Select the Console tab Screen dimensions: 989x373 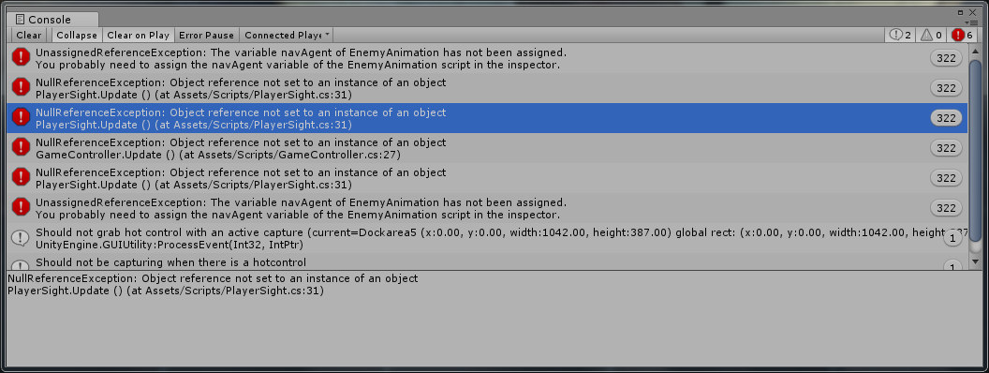52,20
